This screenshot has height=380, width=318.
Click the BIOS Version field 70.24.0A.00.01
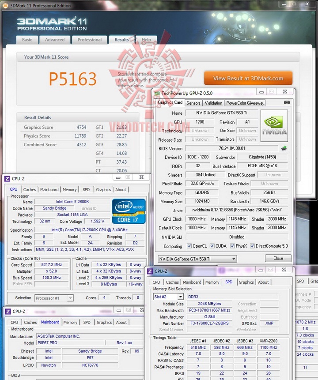231,148
